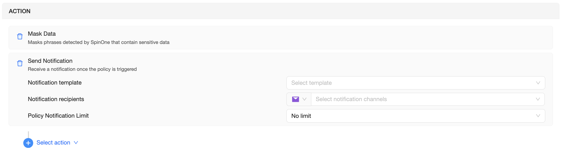561x152 pixels.
Task: Remove the Send Notification action via trash icon
Action: point(20,63)
